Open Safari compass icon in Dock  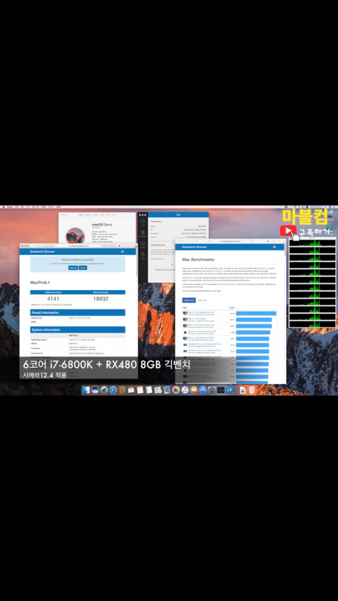(x=113, y=390)
